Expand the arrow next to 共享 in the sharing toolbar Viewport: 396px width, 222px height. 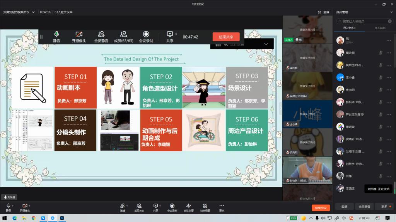(176, 34)
